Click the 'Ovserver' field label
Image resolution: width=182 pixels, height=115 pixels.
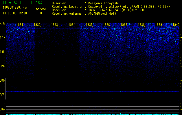click(59, 3)
